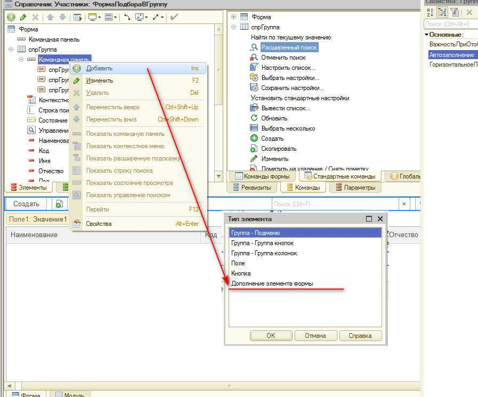Click the Move Up arrow toolbar icon

[x=50, y=17]
